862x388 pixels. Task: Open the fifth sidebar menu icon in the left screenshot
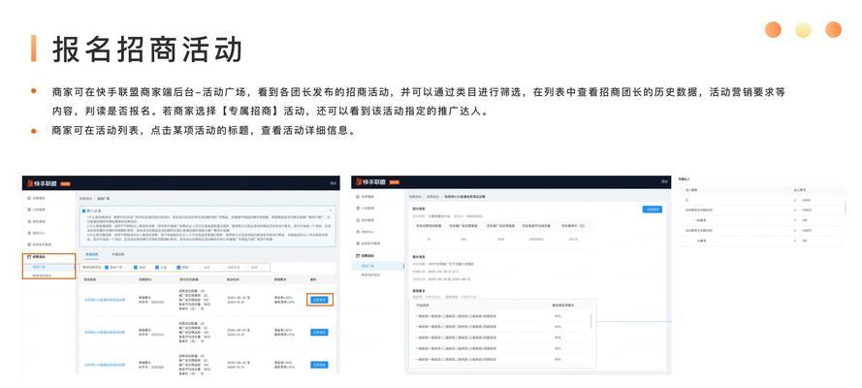click(x=29, y=244)
